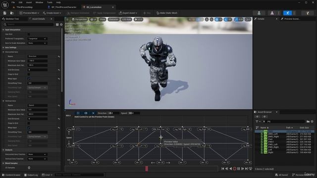Screen dimensions: 317x178
Task: Open the LOD Auto viewport button
Action: (x=126, y=20)
